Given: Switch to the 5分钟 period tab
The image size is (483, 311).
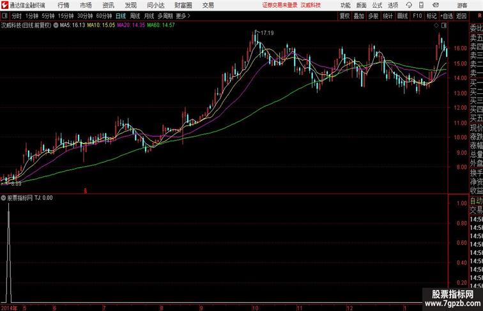Looking at the screenshot, I should point(48,16).
